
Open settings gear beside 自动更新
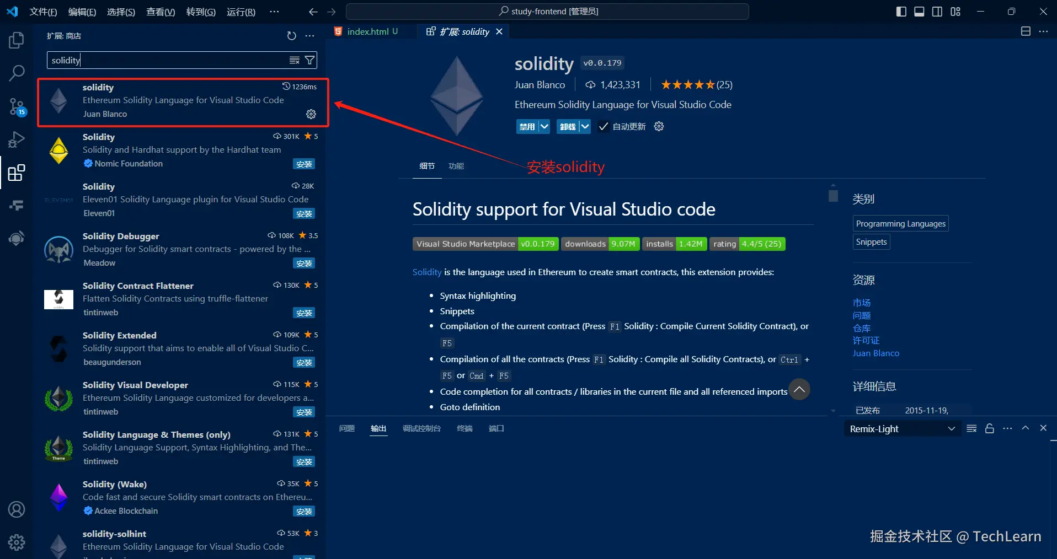659,126
